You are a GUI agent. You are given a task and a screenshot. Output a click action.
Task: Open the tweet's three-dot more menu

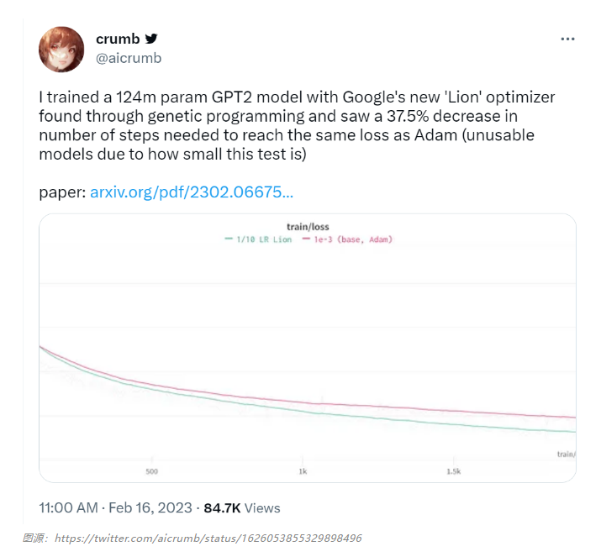point(569,39)
